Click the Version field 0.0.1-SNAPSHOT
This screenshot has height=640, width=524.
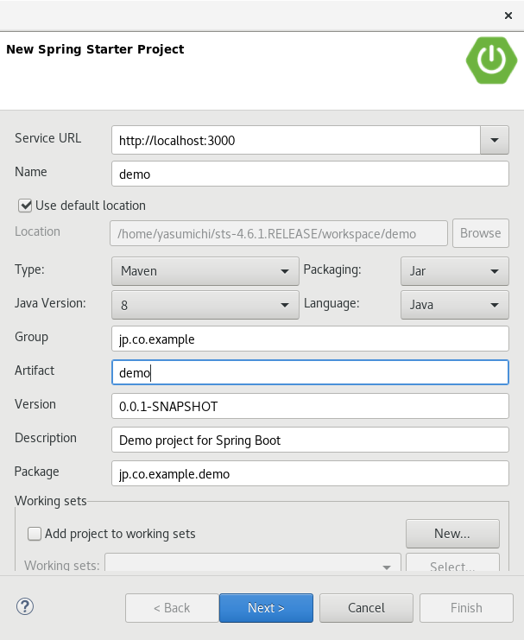(310, 406)
